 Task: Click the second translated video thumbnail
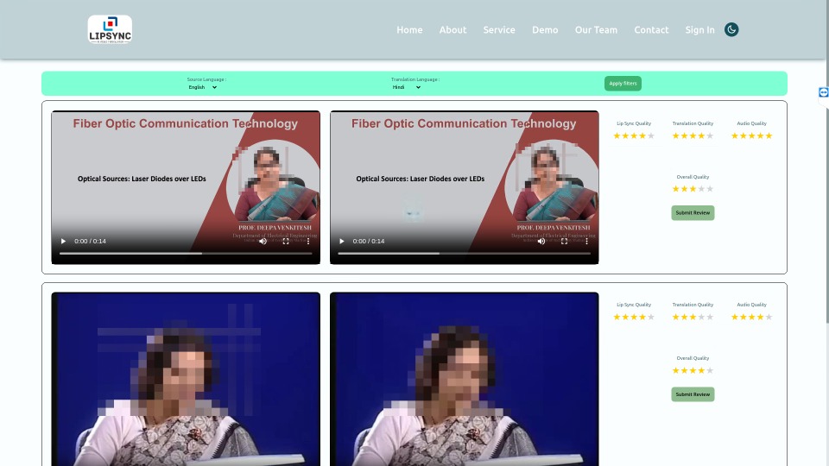click(x=465, y=379)
